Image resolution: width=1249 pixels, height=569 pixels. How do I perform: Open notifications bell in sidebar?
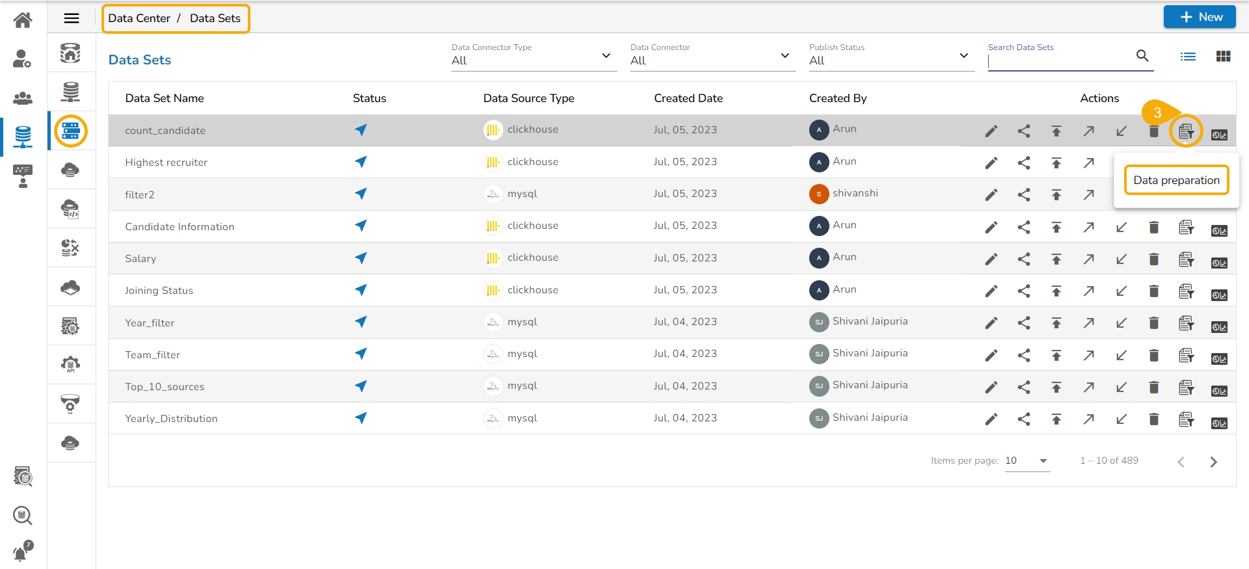click(21, 552)
